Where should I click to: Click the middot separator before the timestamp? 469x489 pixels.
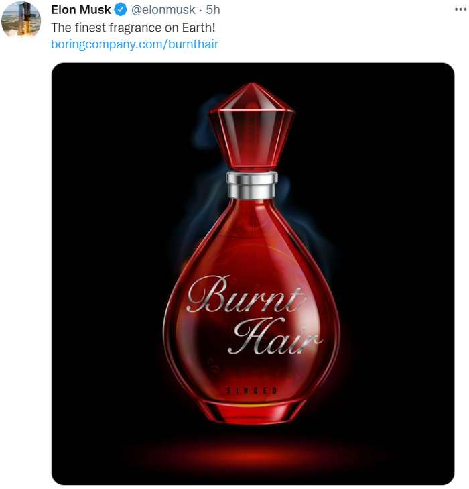coord(200,10)
